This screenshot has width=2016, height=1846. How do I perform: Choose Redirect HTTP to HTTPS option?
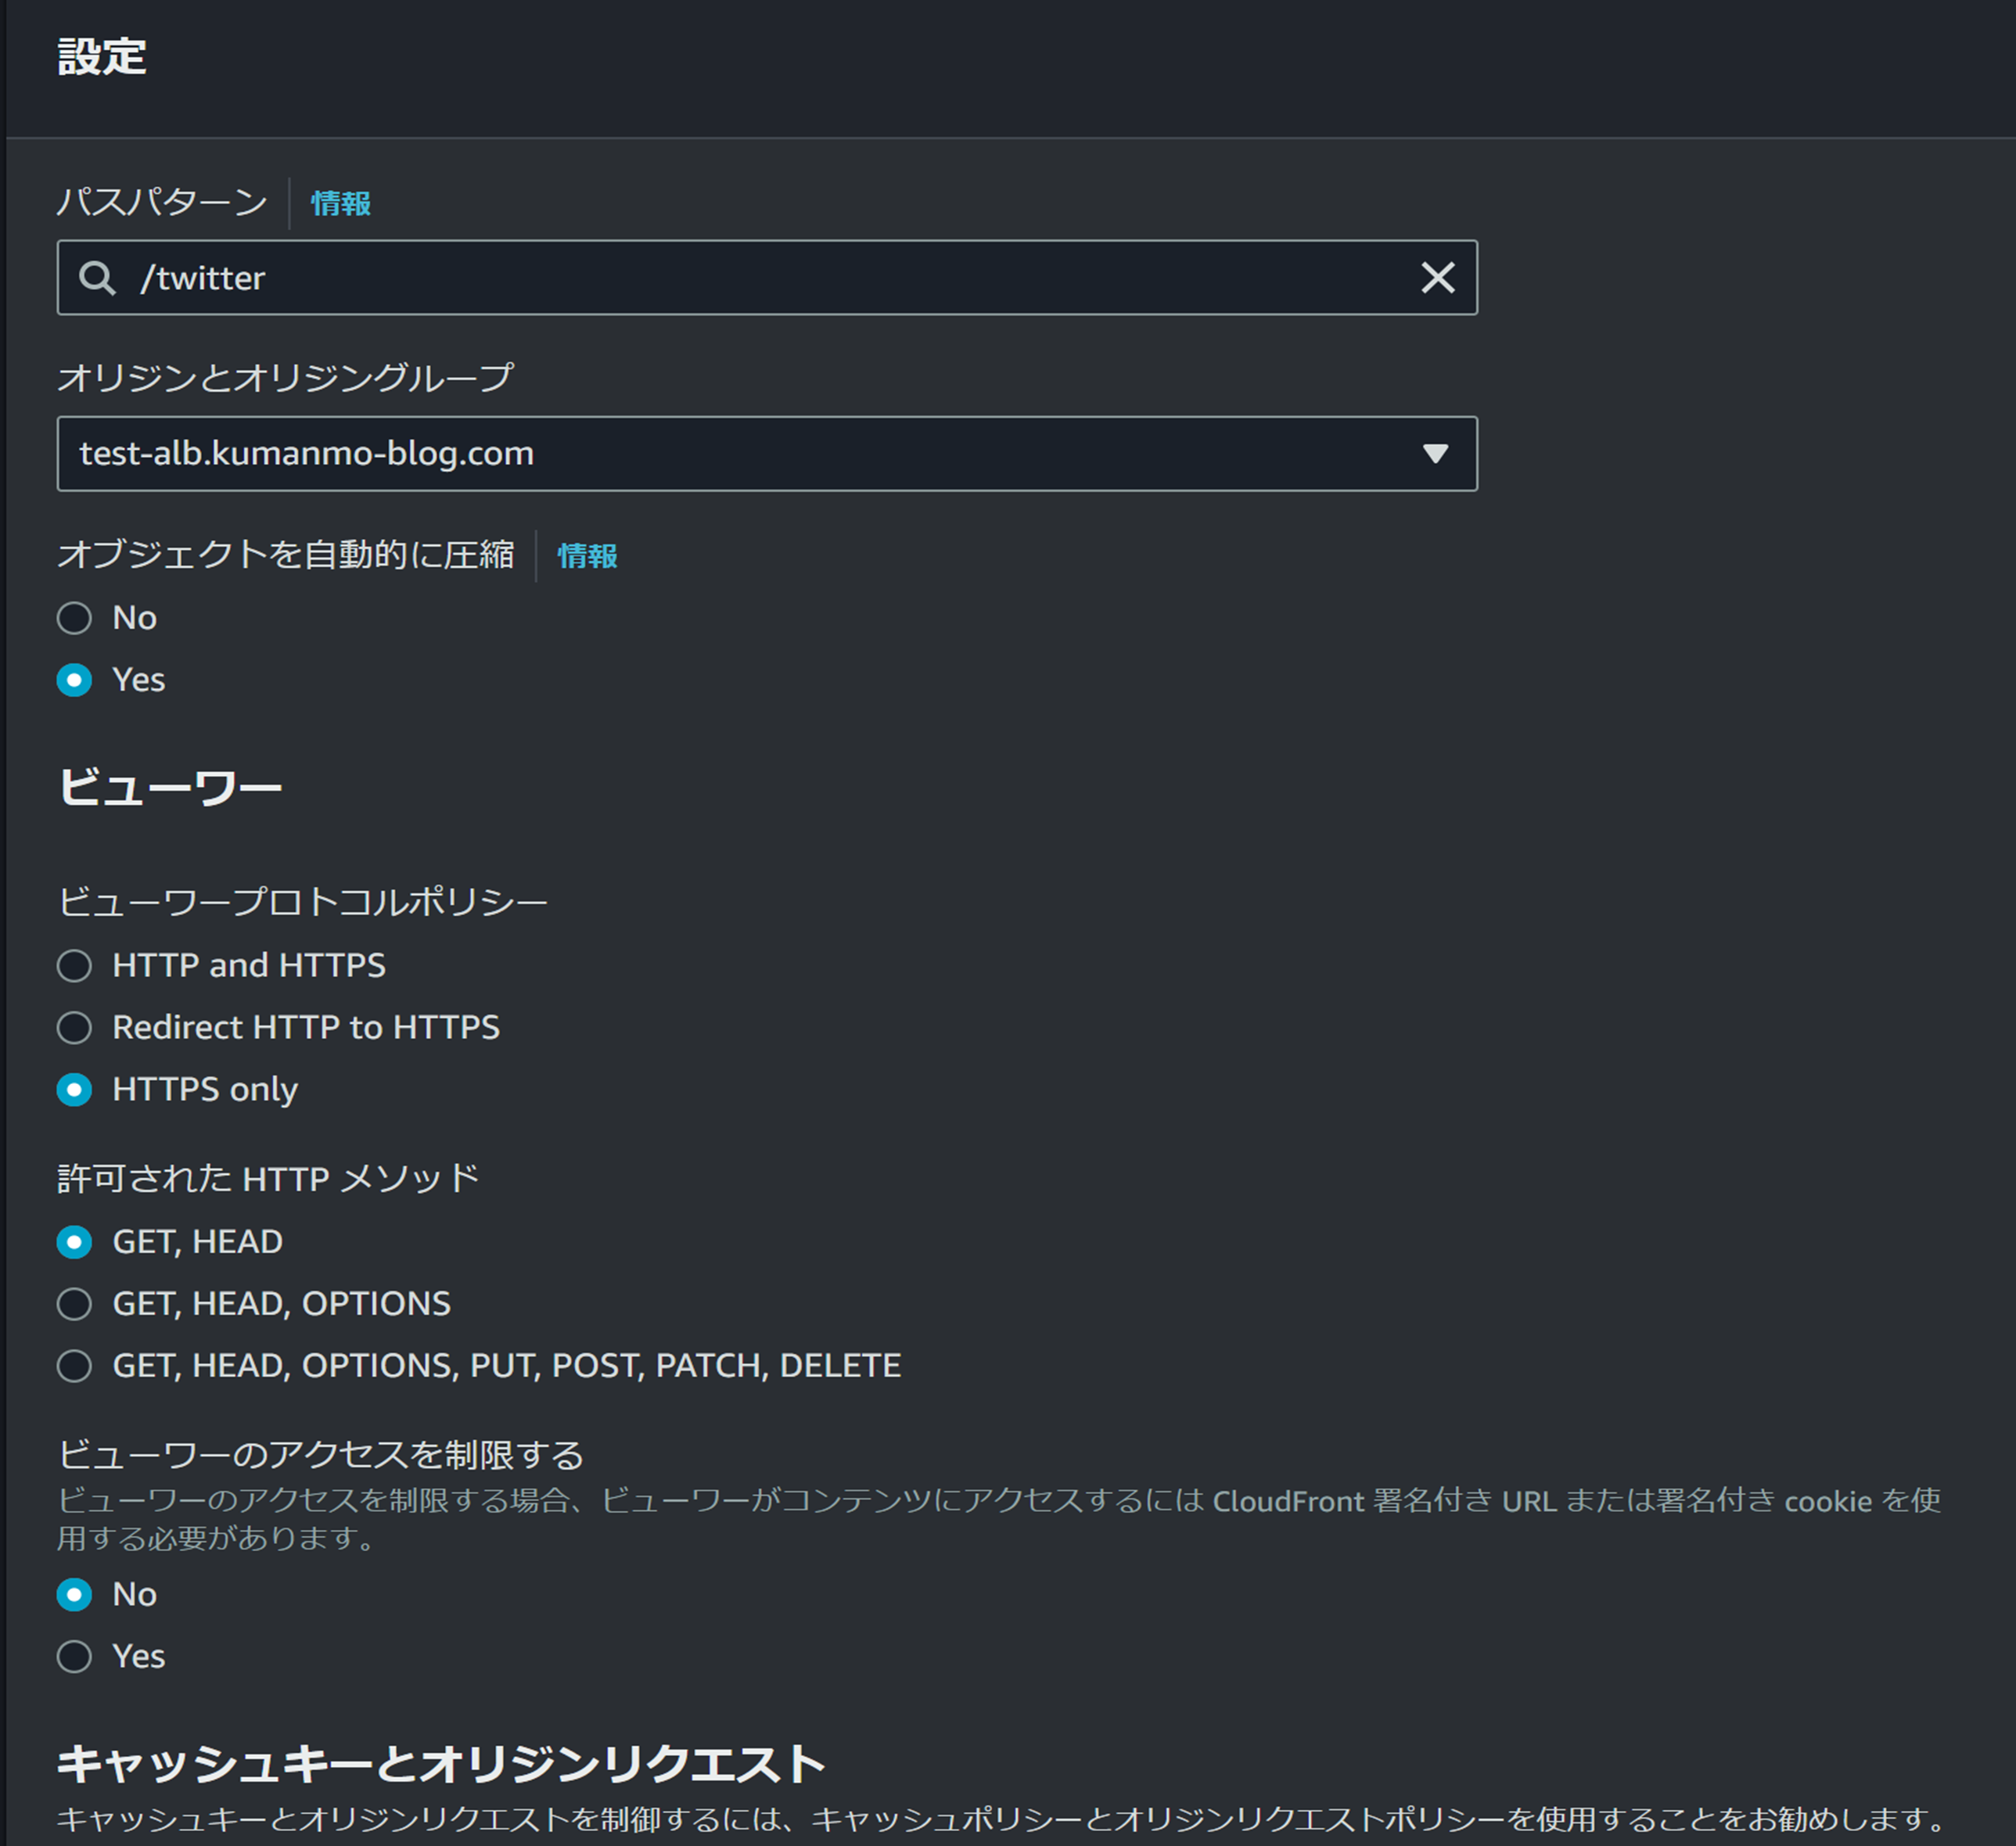click(x=75, y=1028)
